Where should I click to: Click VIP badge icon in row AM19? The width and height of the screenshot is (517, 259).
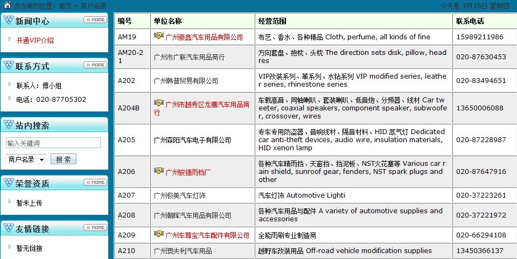tap(159, 36)
